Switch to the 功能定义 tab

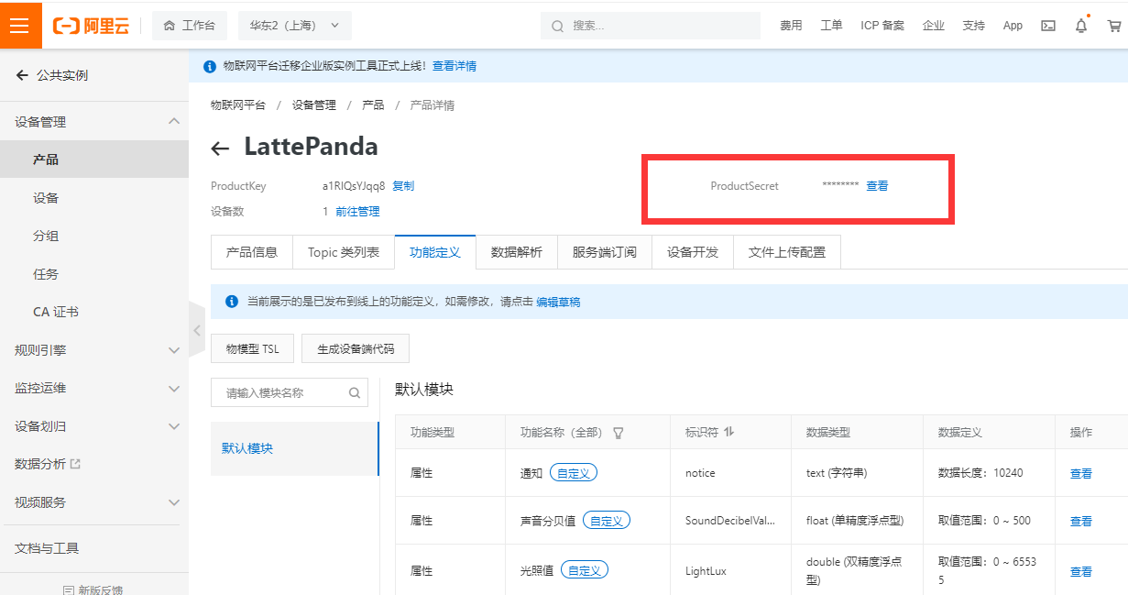pos(435,252)
